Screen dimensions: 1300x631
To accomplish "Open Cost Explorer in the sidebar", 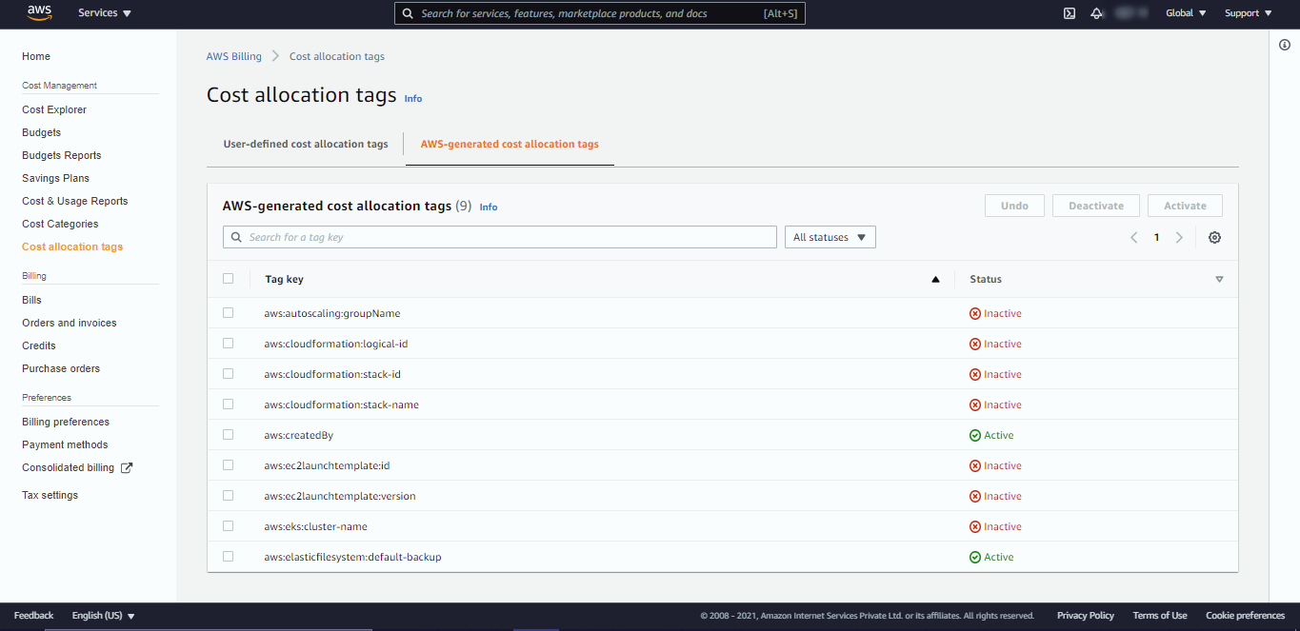I will point(54,109).
